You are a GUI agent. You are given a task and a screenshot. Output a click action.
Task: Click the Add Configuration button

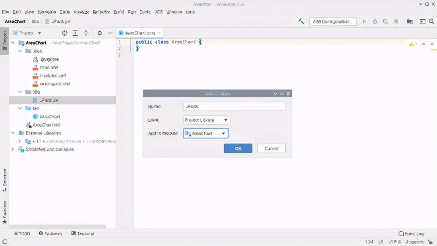coord(333,21)
